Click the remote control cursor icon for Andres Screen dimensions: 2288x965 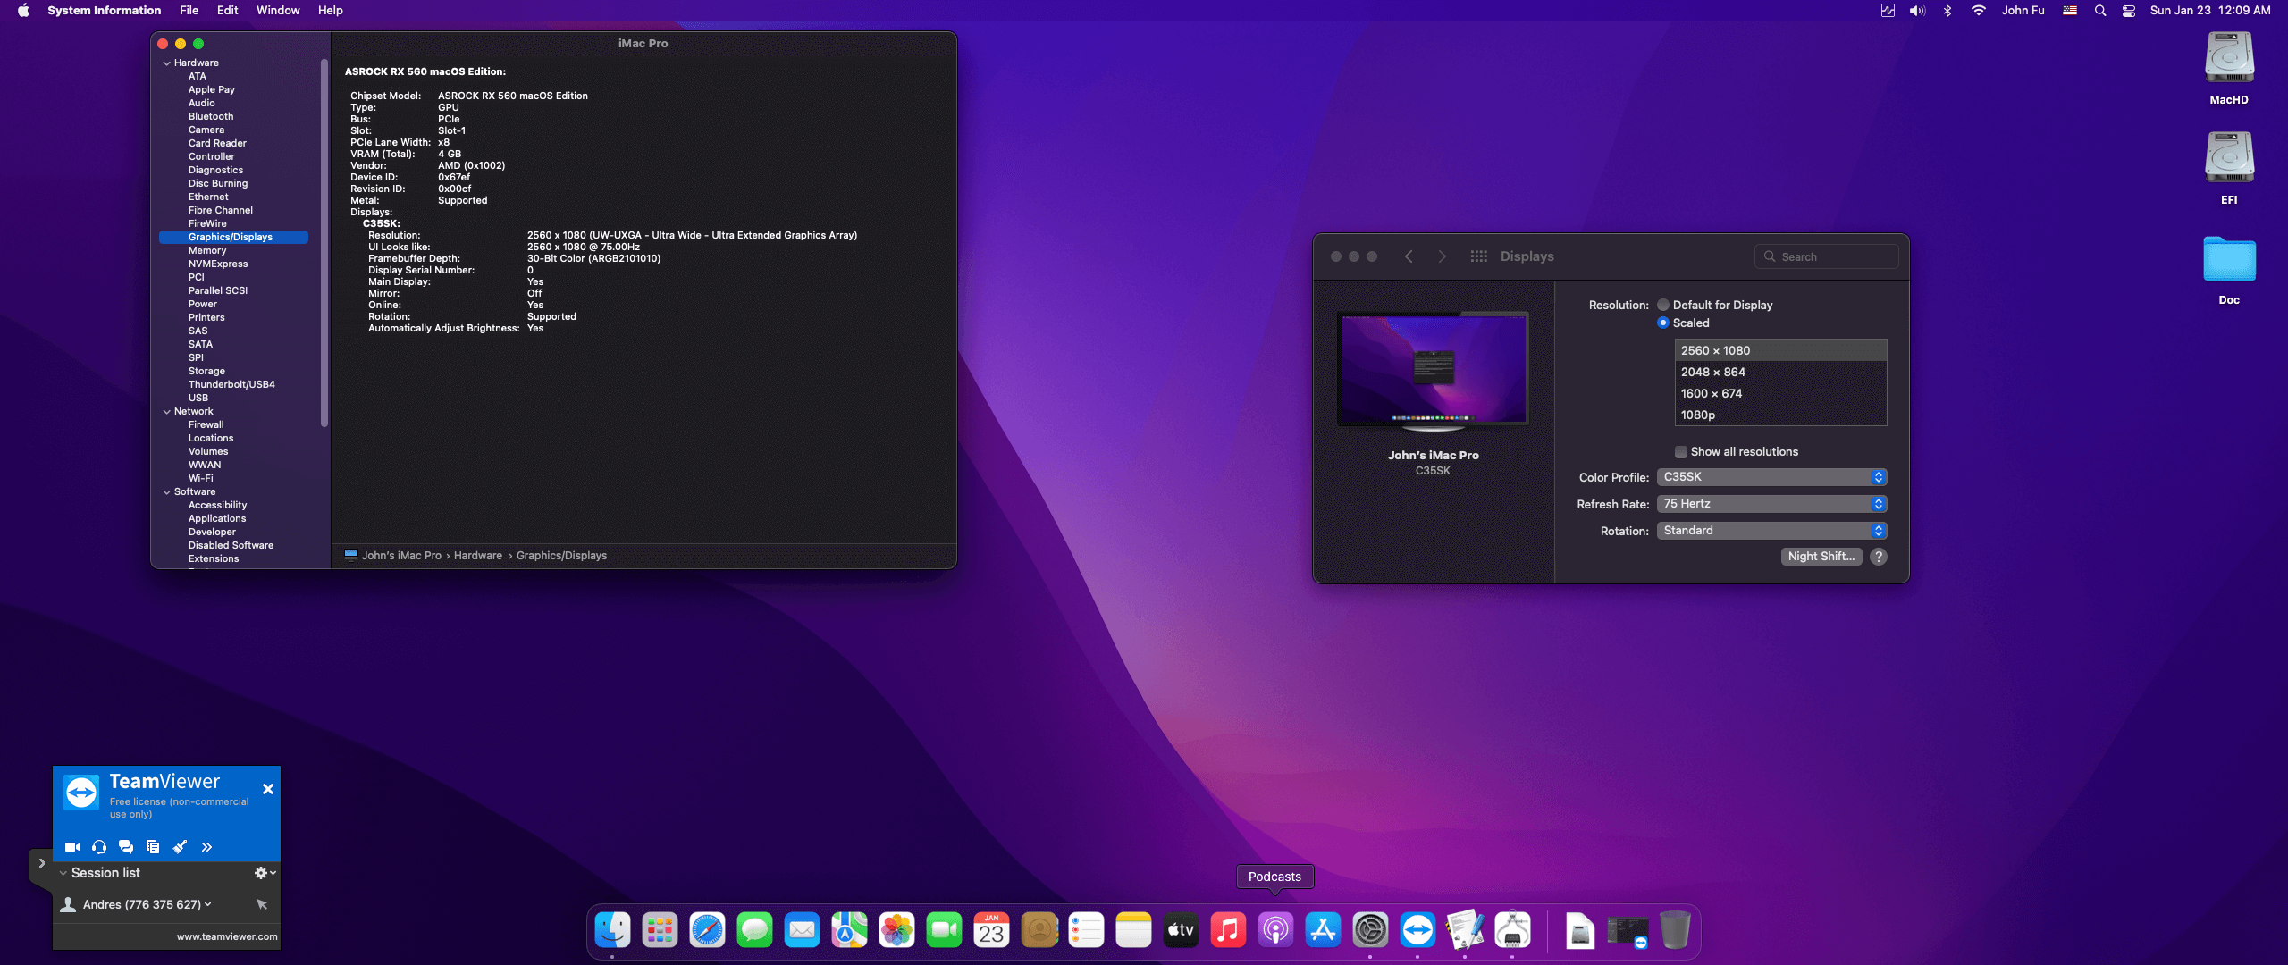[x=262, y=904]
